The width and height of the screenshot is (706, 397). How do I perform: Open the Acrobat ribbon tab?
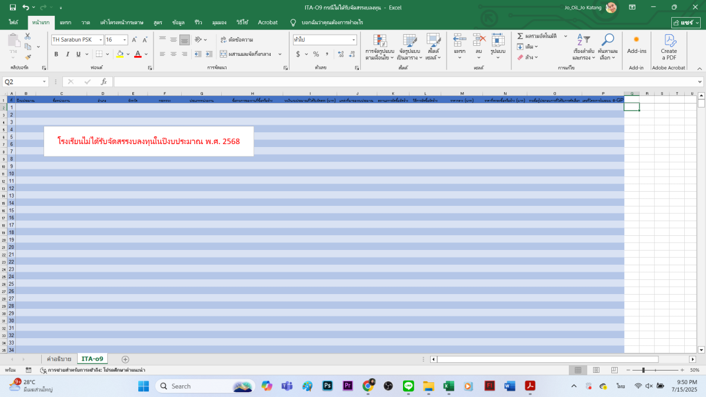pyautogui.click(x=268, y=22)
